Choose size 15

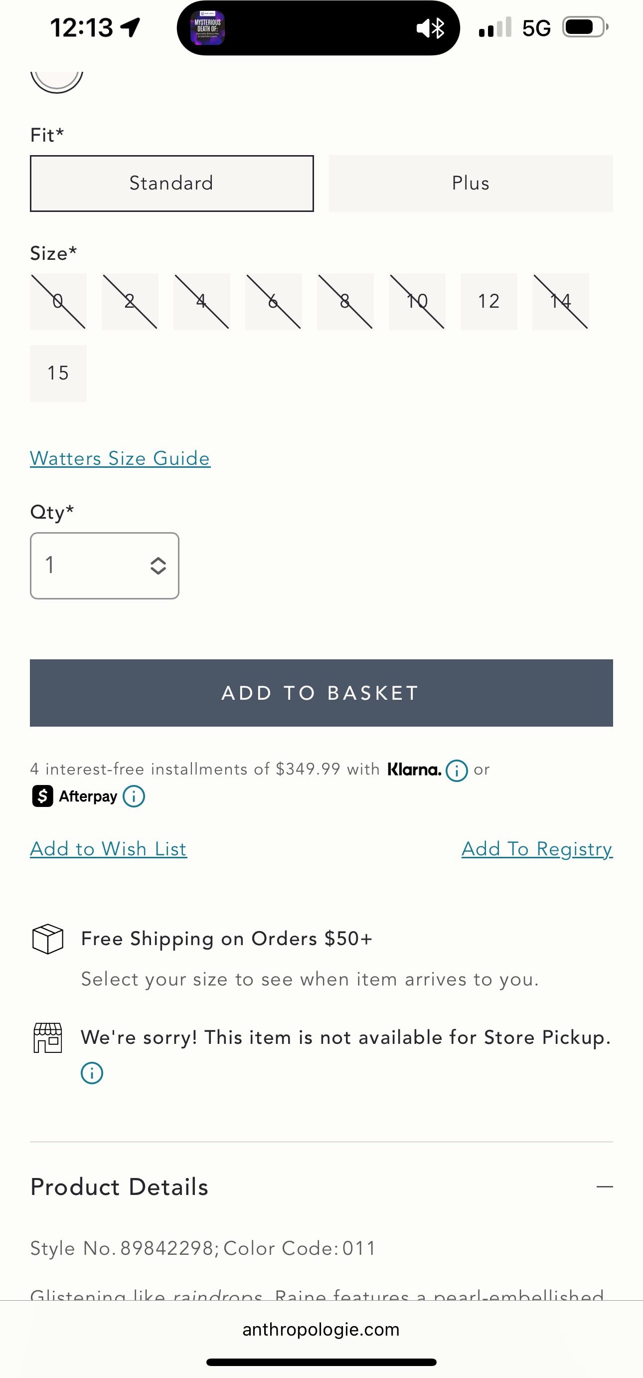[x=58, y=374]
